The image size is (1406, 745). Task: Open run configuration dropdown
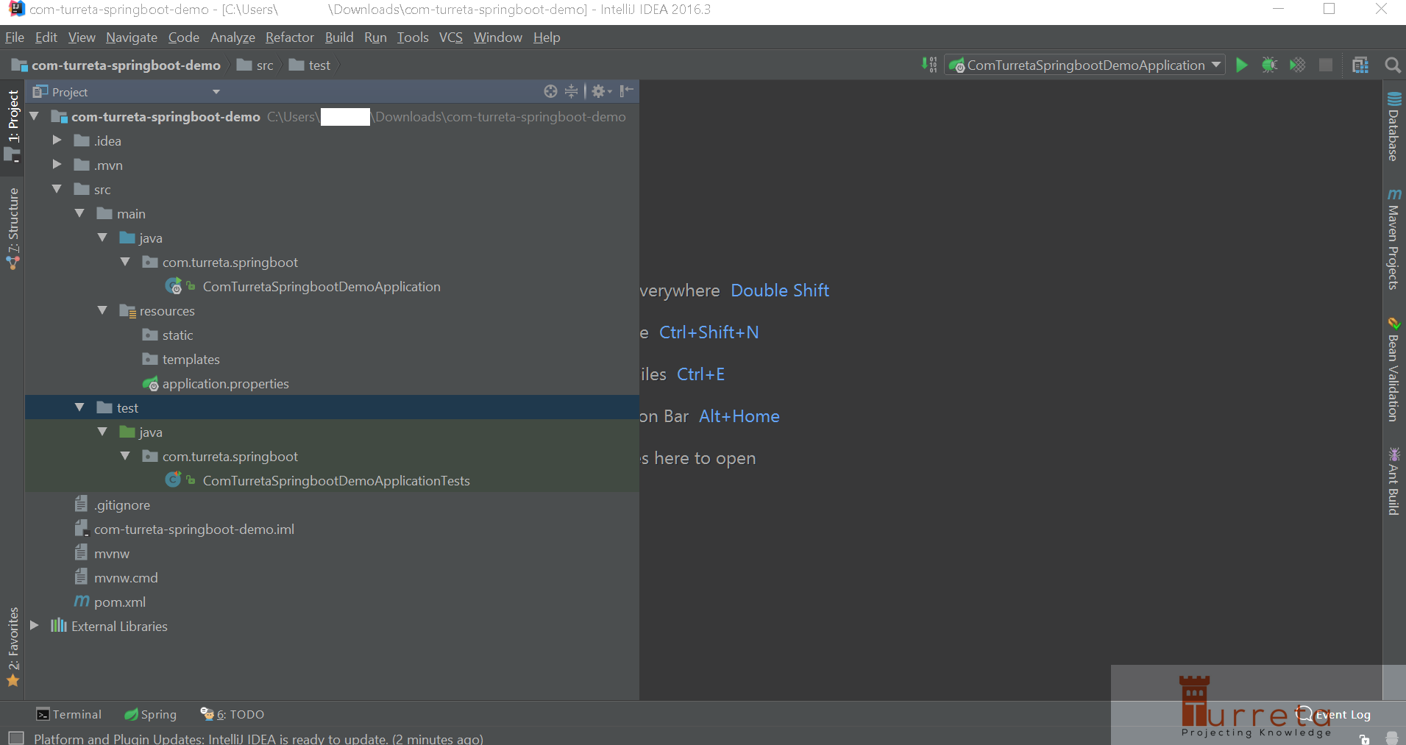coord(1085,65)
